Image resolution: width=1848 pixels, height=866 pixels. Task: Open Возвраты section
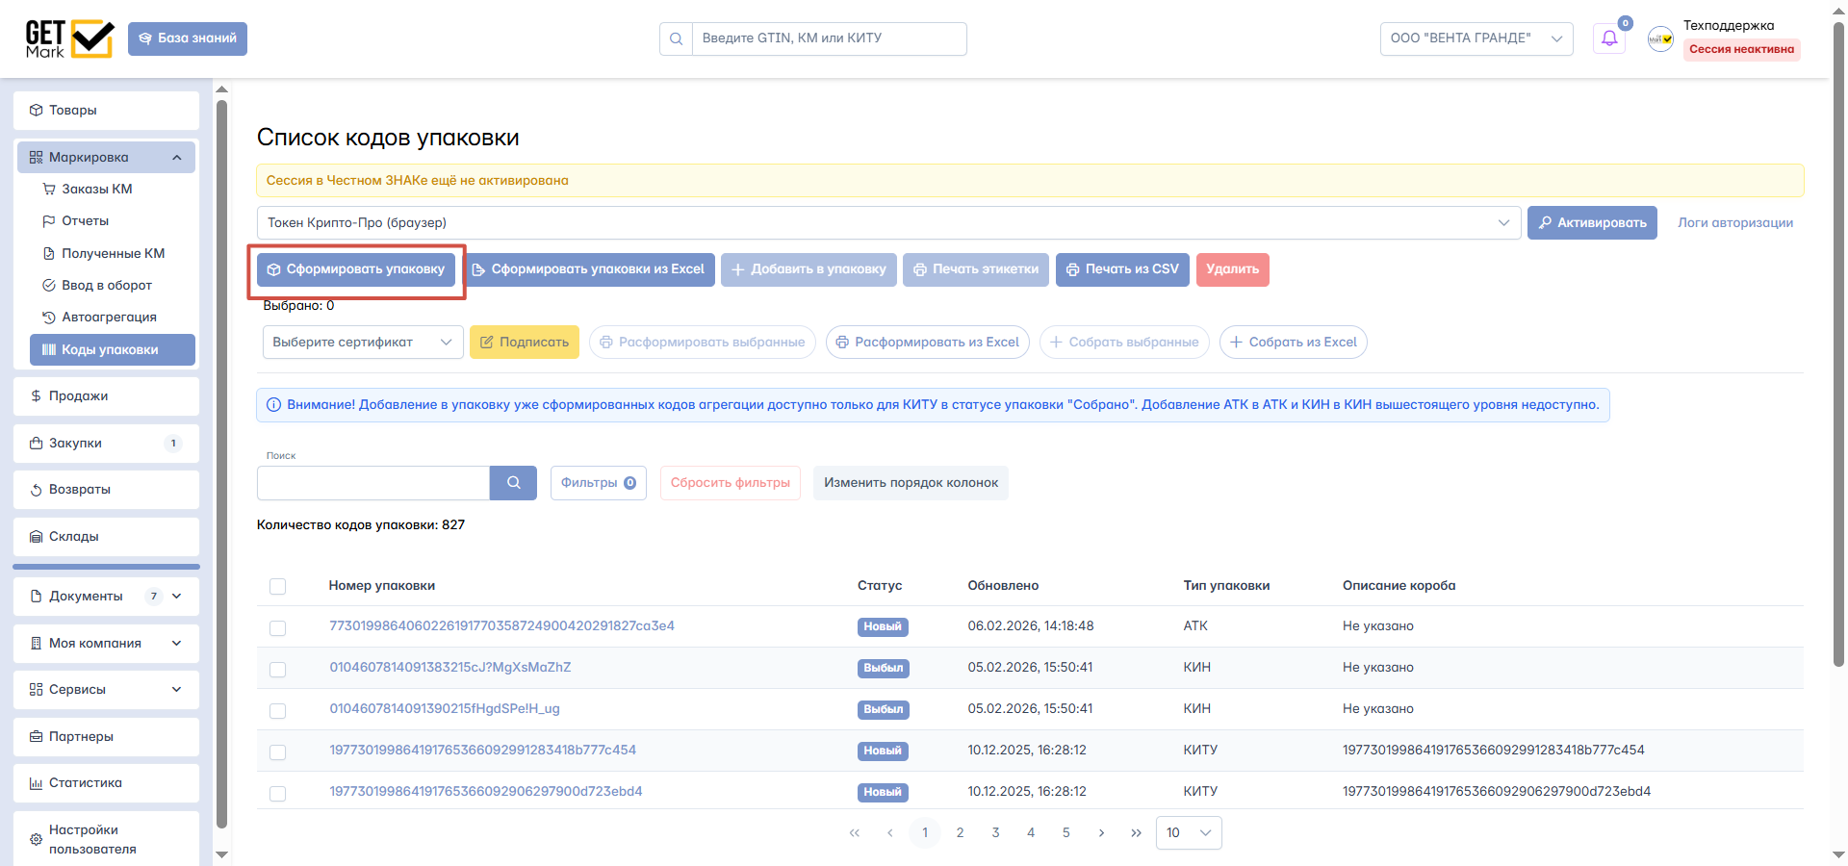[106, 490]
